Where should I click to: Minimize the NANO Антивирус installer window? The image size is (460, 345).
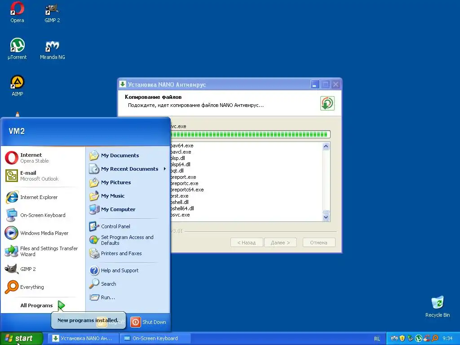pyautogui.click(x=314, y=84)
